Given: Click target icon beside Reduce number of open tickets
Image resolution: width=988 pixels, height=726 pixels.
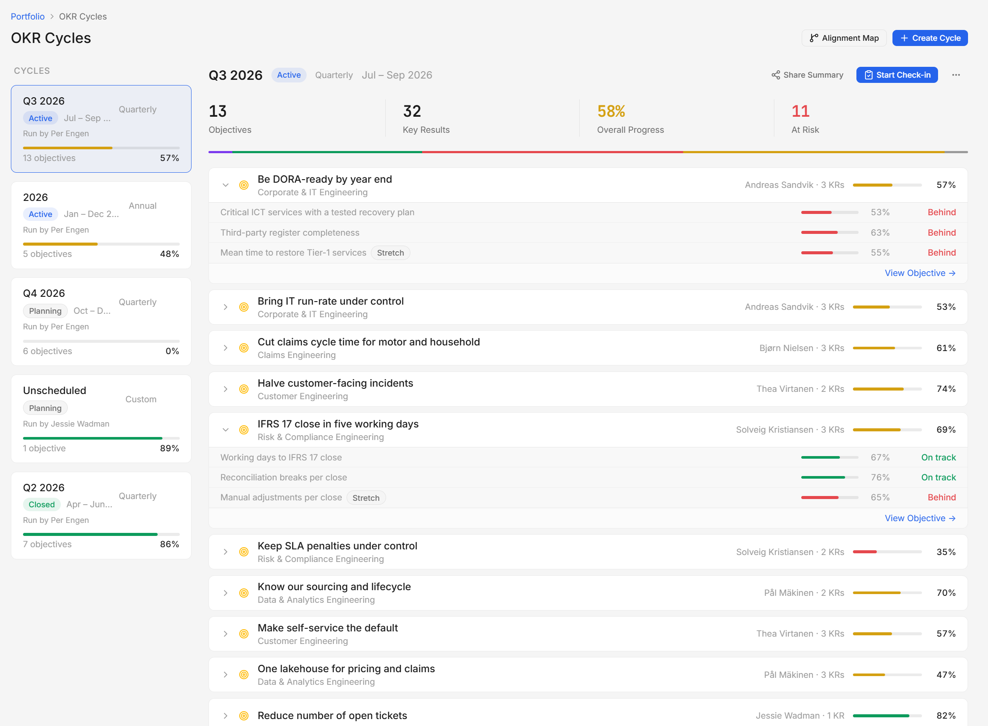Looking at the screenshot, I should (x=244, y=716).
